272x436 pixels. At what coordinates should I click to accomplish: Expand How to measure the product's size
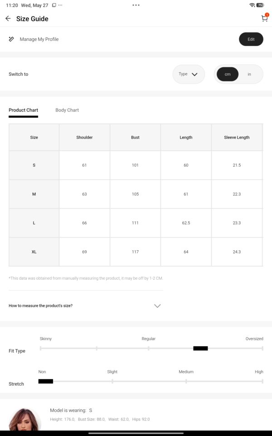(86, 306)
